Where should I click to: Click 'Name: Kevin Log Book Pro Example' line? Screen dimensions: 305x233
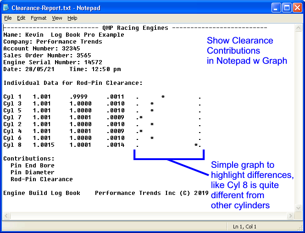click(64, 35)
